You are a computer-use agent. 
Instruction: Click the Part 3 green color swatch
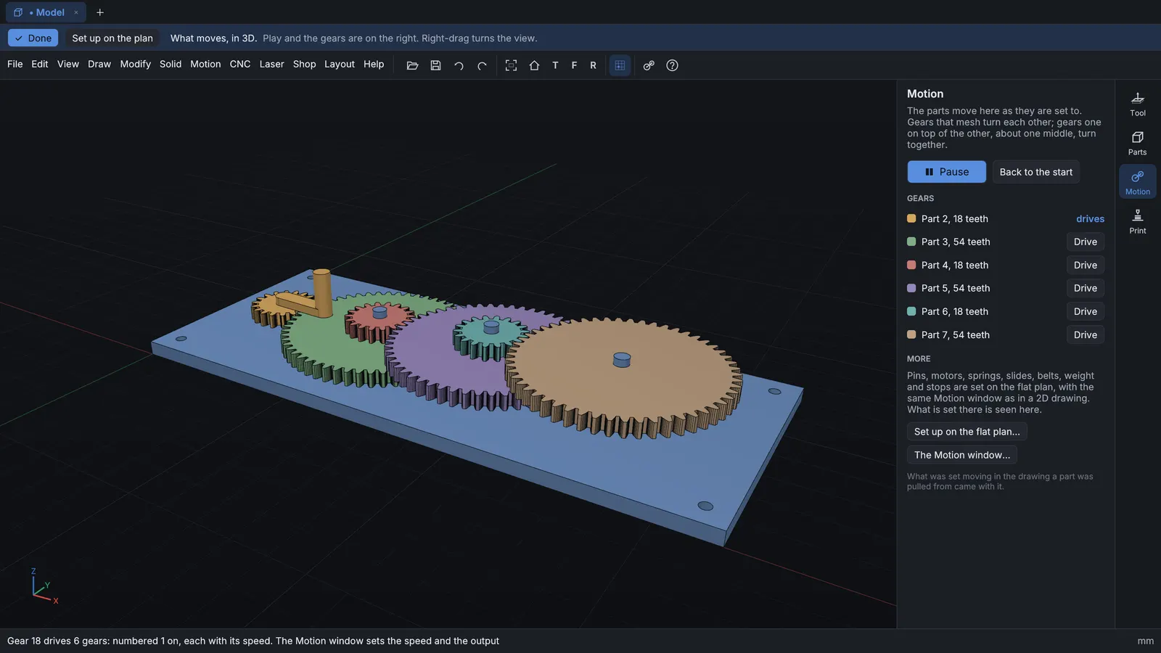[x=911, y=242]
